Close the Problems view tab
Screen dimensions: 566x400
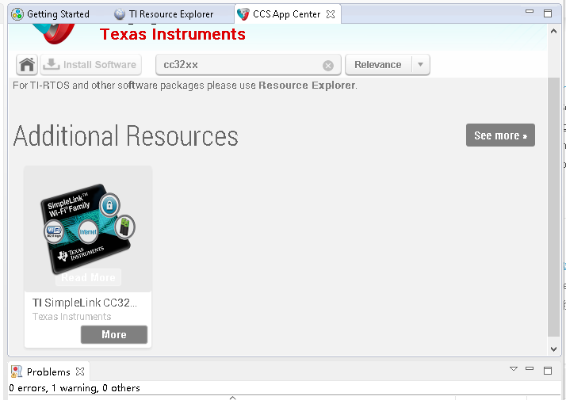[x=80, y=371]
